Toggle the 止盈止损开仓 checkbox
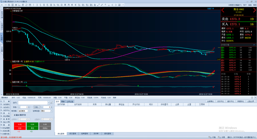The width and height of the screenshot is (257, 139). click(12, 115)
